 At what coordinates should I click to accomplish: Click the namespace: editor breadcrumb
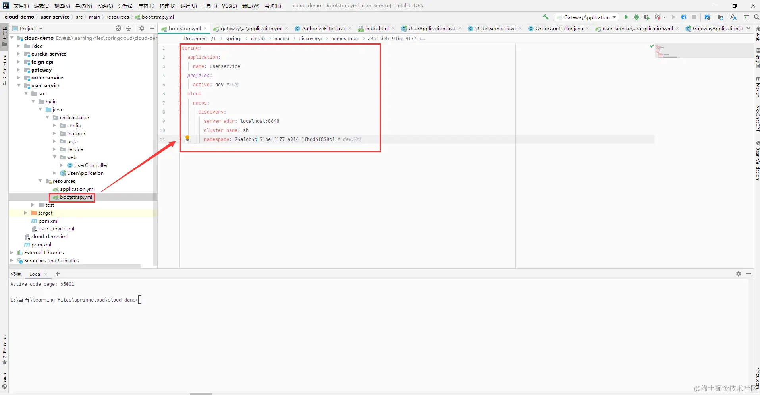(345, 38)
